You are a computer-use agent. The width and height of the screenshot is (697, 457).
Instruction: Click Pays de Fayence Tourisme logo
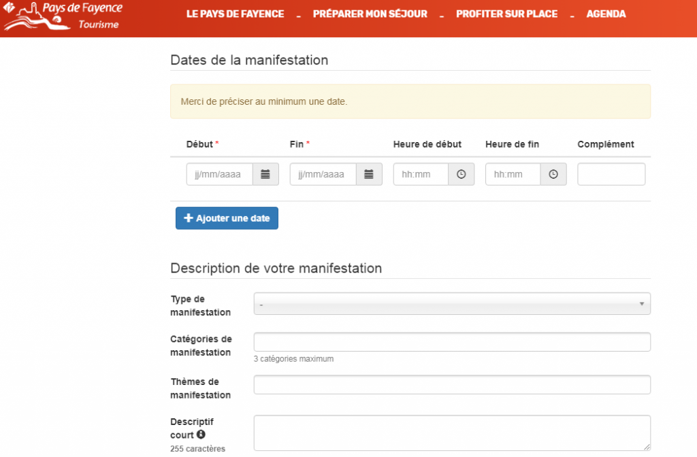click(x=63, y=16)
